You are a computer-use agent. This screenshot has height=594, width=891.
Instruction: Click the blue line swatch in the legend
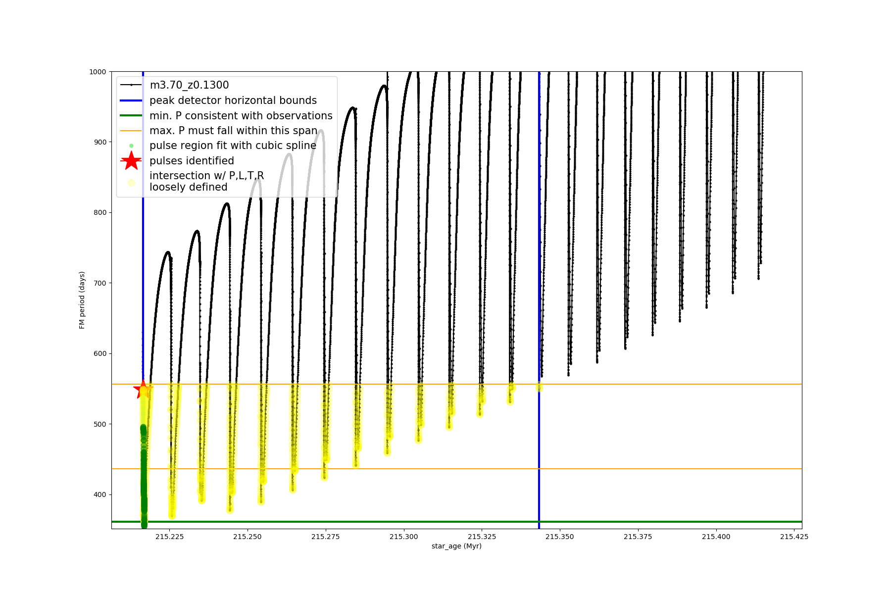point(131,100)
